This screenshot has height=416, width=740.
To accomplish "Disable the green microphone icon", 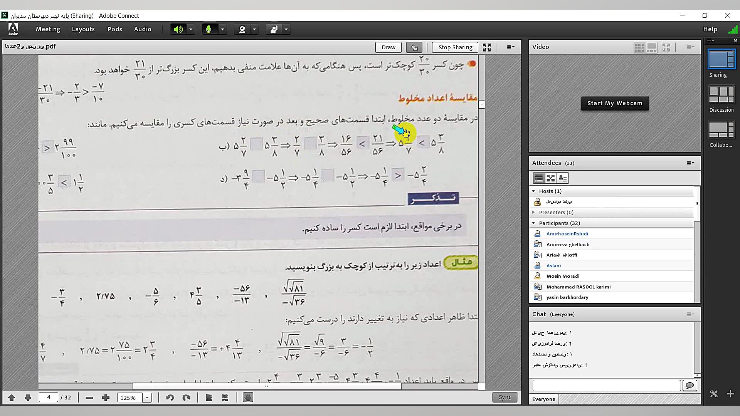I will pos(209,29).
